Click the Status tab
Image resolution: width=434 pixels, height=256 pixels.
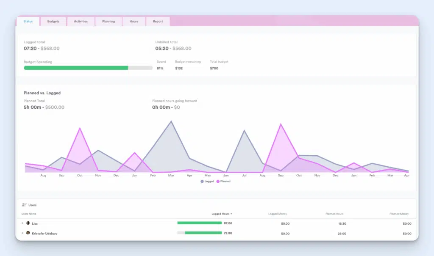tap(28, 21)
